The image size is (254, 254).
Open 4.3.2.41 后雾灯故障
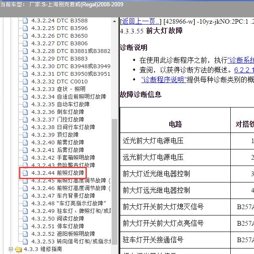pyautogui.click(x=58, y=150)
